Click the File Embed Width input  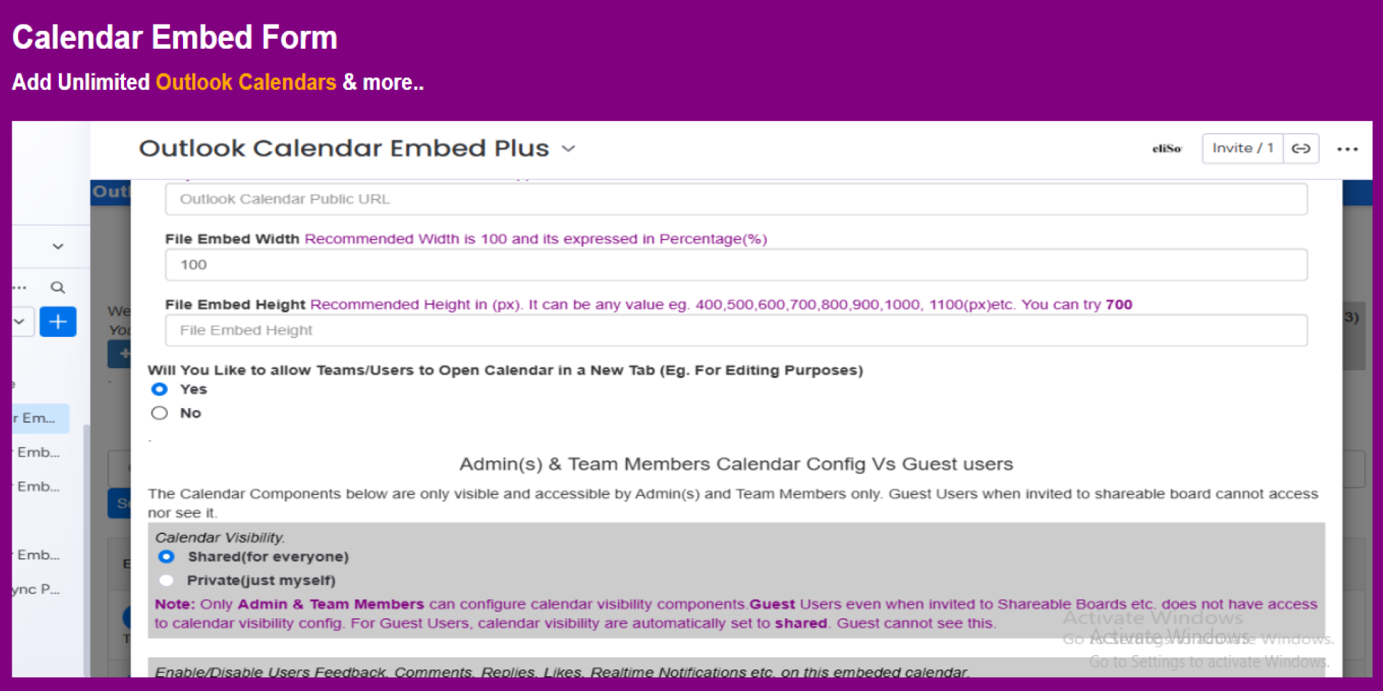pyautogui.click(x=736, y=265)
